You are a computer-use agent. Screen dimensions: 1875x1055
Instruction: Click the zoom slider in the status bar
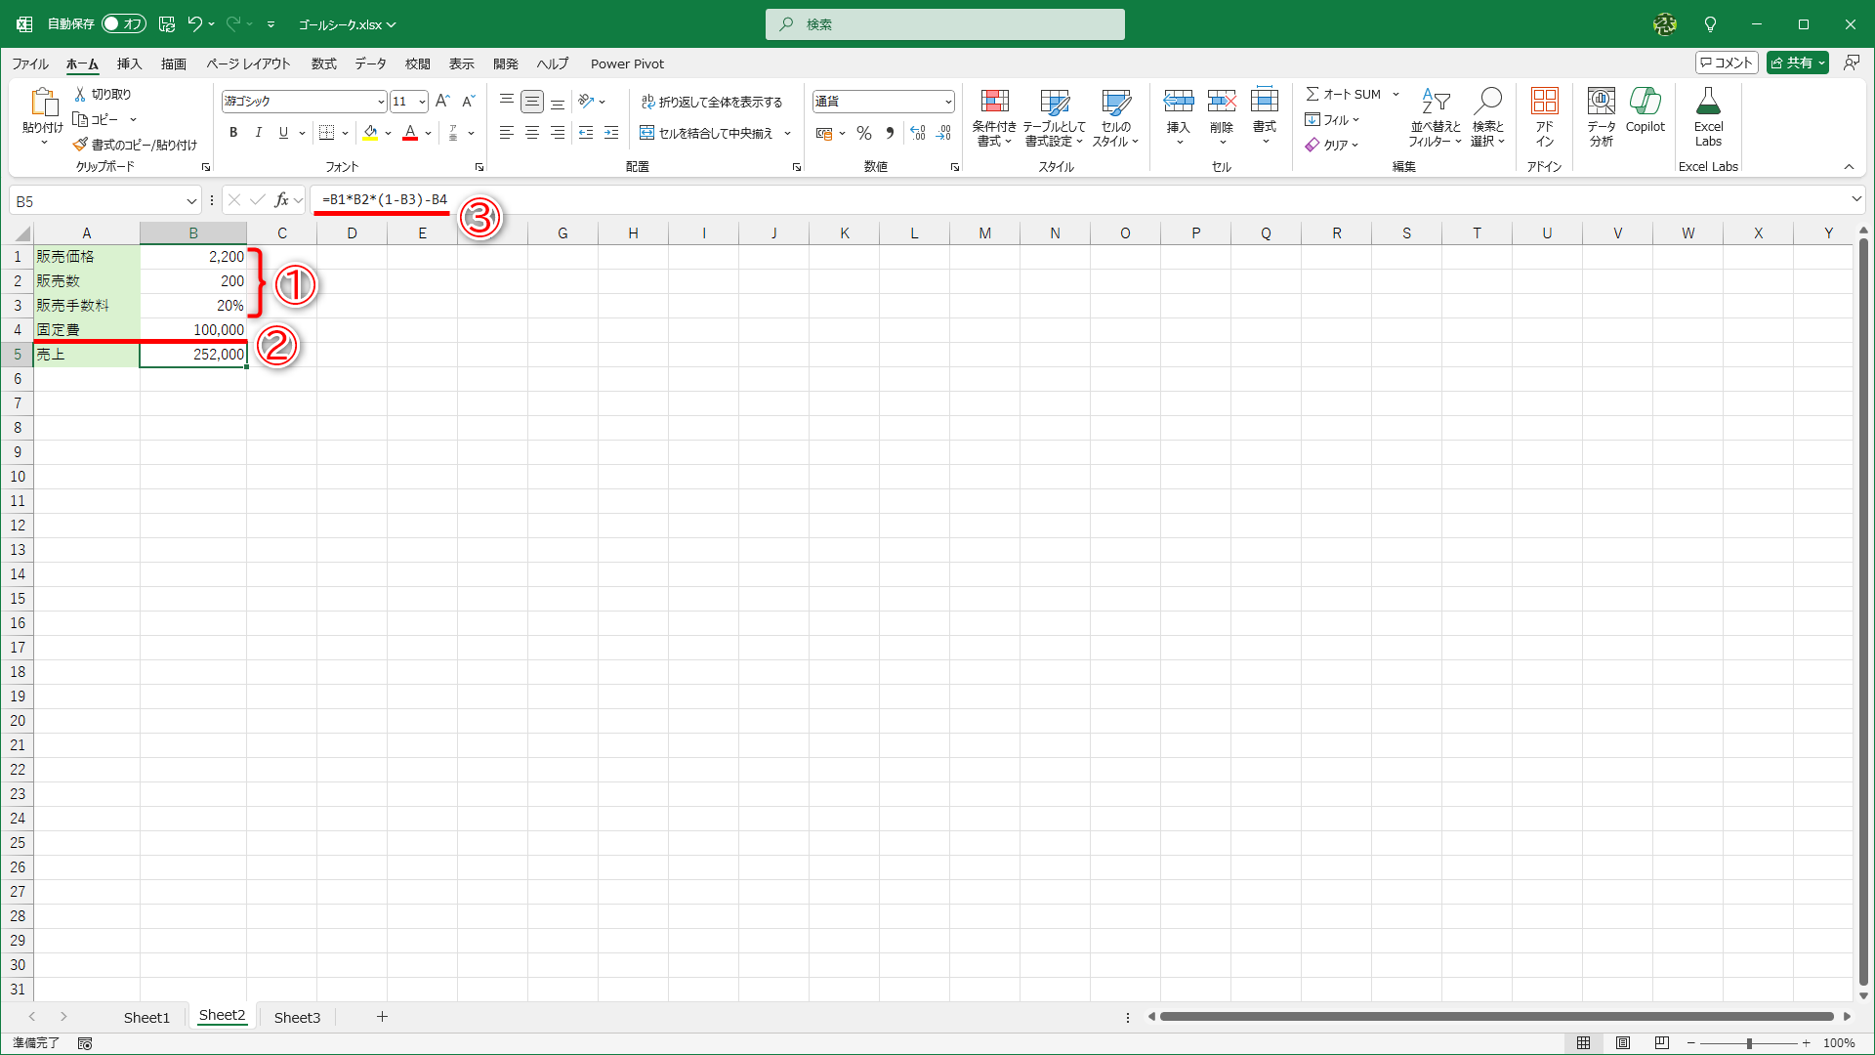pos(1748,1043)
